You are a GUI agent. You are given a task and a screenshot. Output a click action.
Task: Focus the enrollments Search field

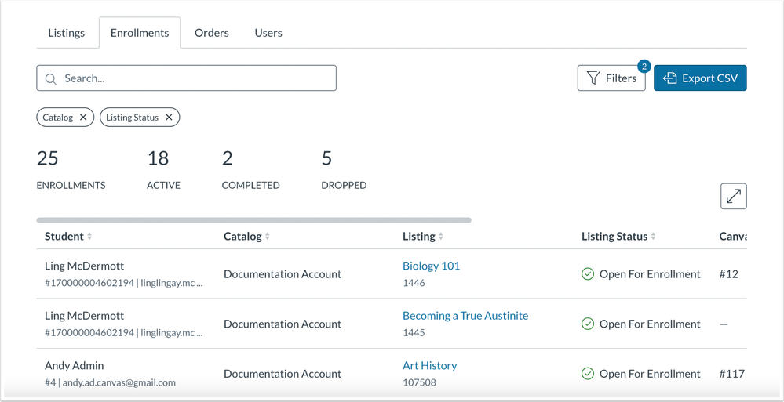coord(196,78)
